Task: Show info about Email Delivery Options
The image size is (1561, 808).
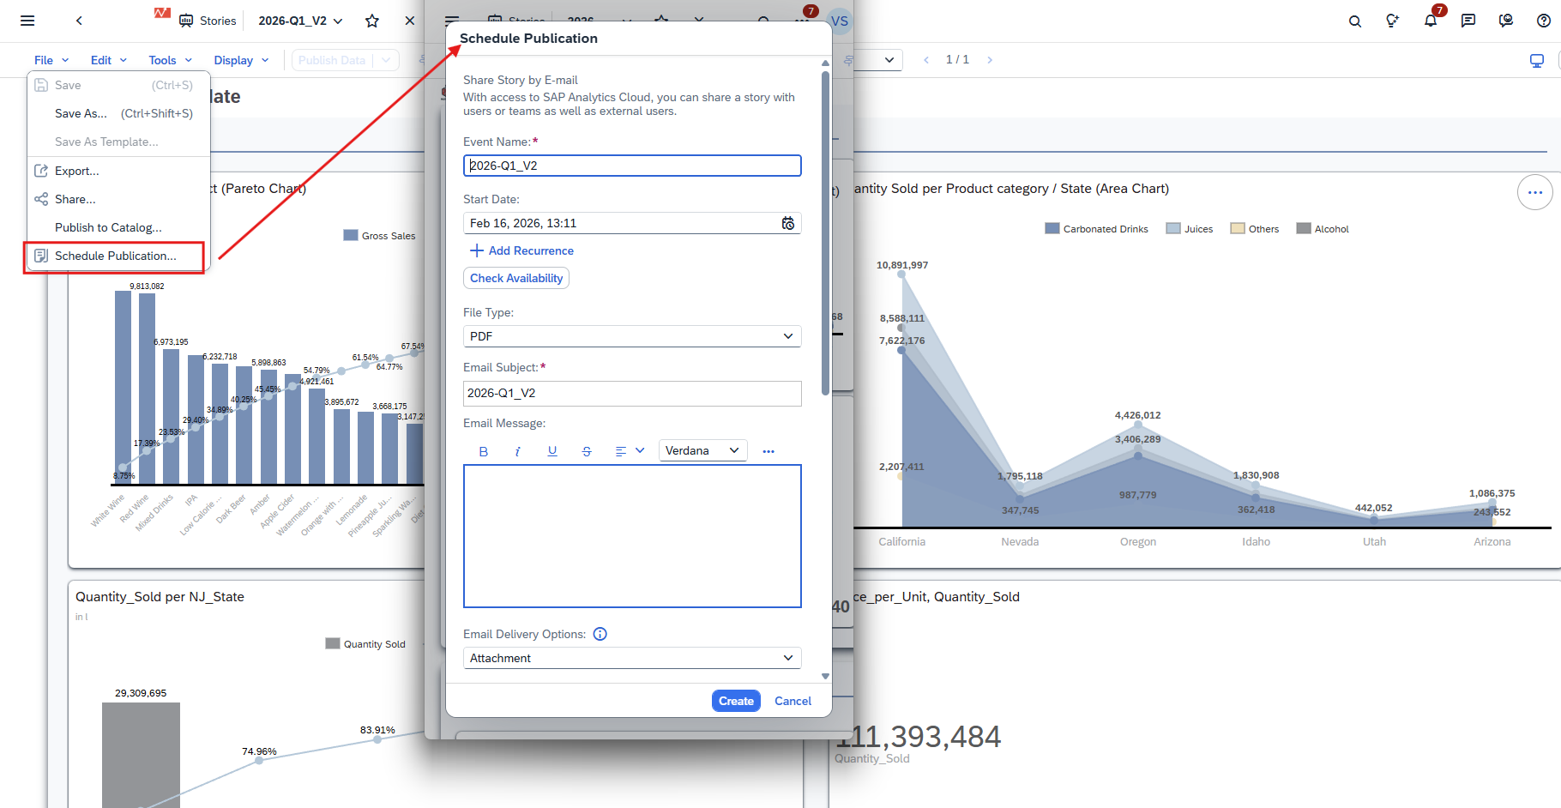Action: pos(600,634)
